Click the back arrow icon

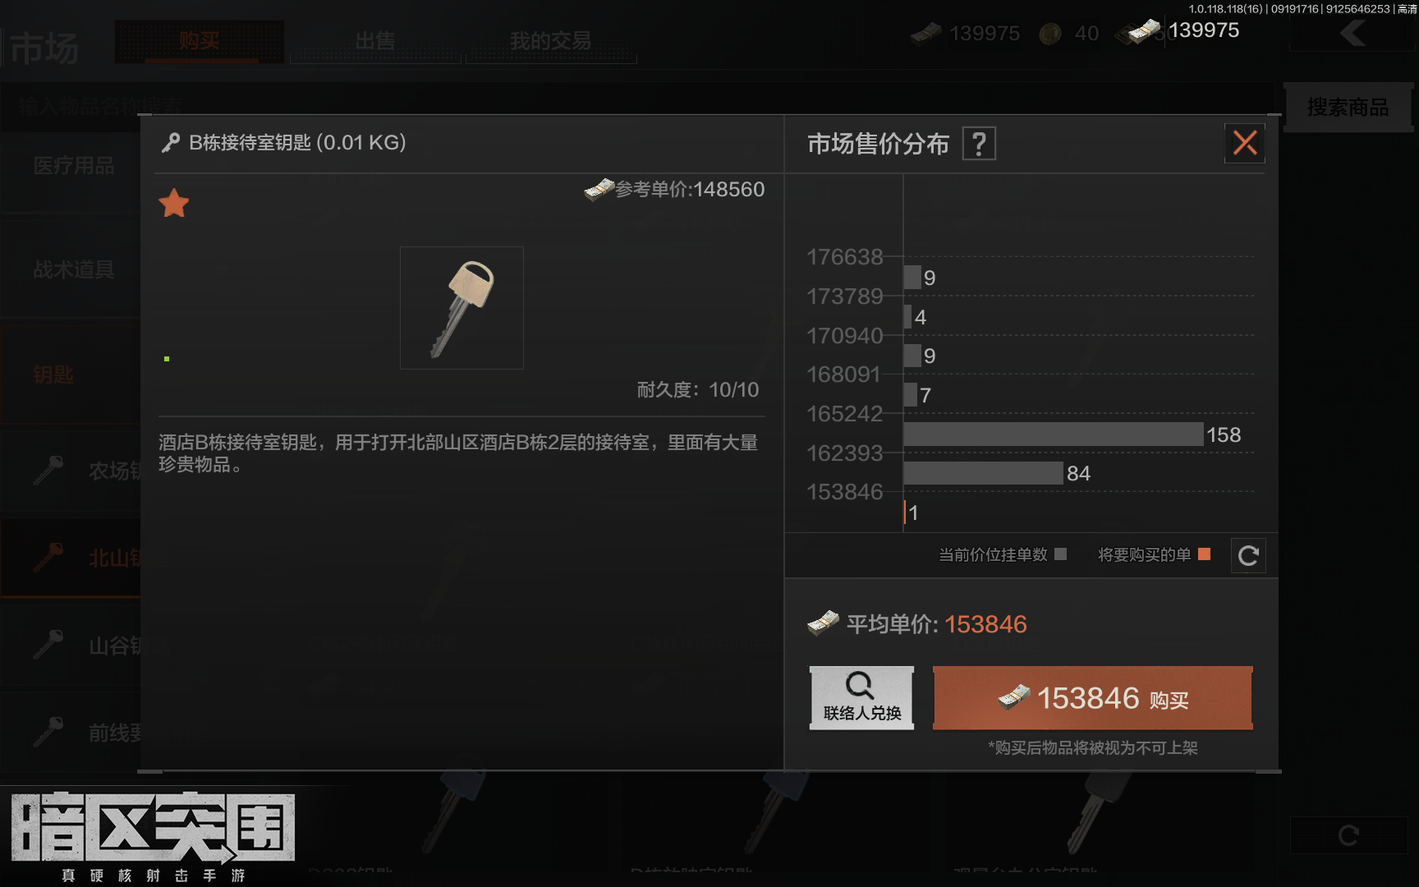point(1352,34)
